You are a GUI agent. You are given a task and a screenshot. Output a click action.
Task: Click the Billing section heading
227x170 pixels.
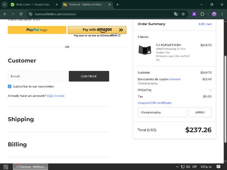pyautogui.click(x=17, y=144)
